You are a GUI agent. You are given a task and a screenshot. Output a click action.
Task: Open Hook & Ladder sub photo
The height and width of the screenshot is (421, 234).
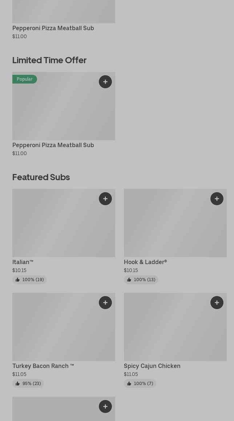pos(175,223)
